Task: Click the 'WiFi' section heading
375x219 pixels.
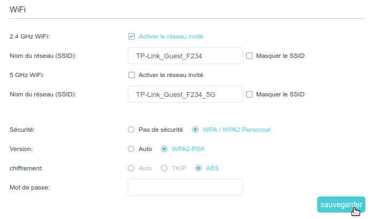Action: point(18,10)
